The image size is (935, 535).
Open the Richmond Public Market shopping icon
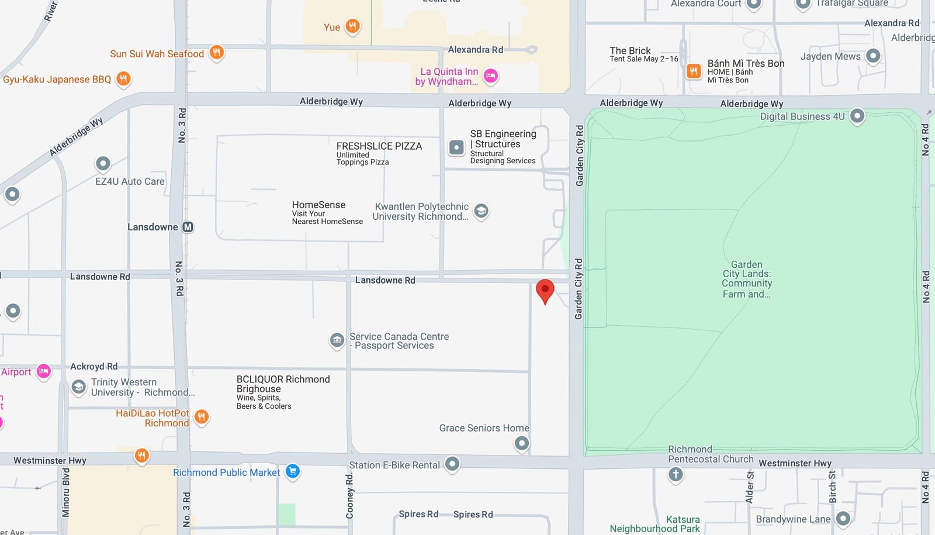293,472
